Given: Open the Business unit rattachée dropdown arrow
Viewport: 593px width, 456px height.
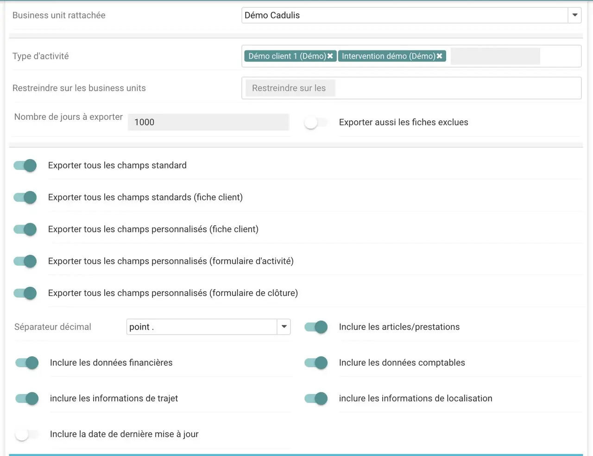Looking at the screenshot, I should click(x=574, y=15).
